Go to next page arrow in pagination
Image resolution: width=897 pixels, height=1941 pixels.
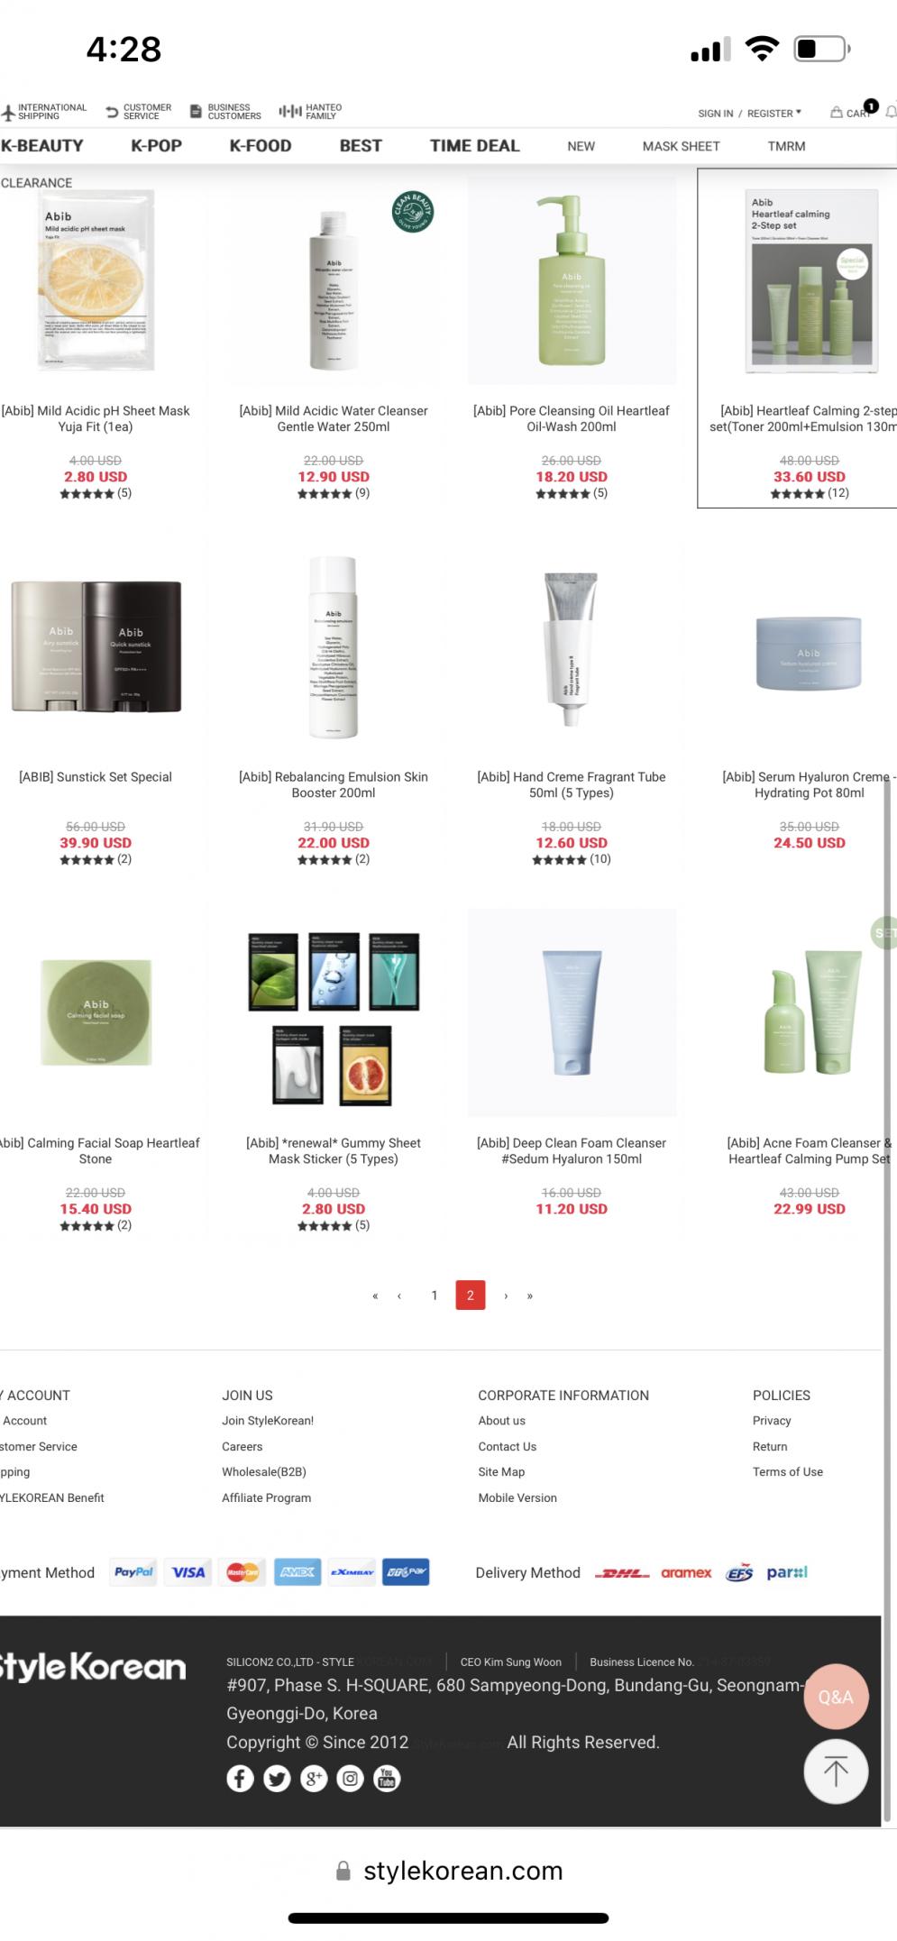click(x=506, y=1296)
